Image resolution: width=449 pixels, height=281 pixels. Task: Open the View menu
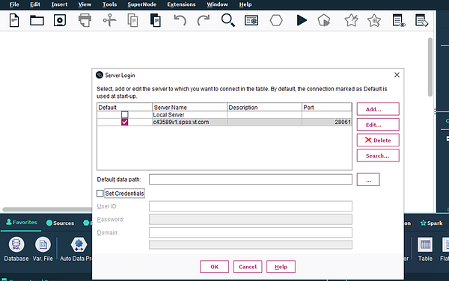[85, 4]
